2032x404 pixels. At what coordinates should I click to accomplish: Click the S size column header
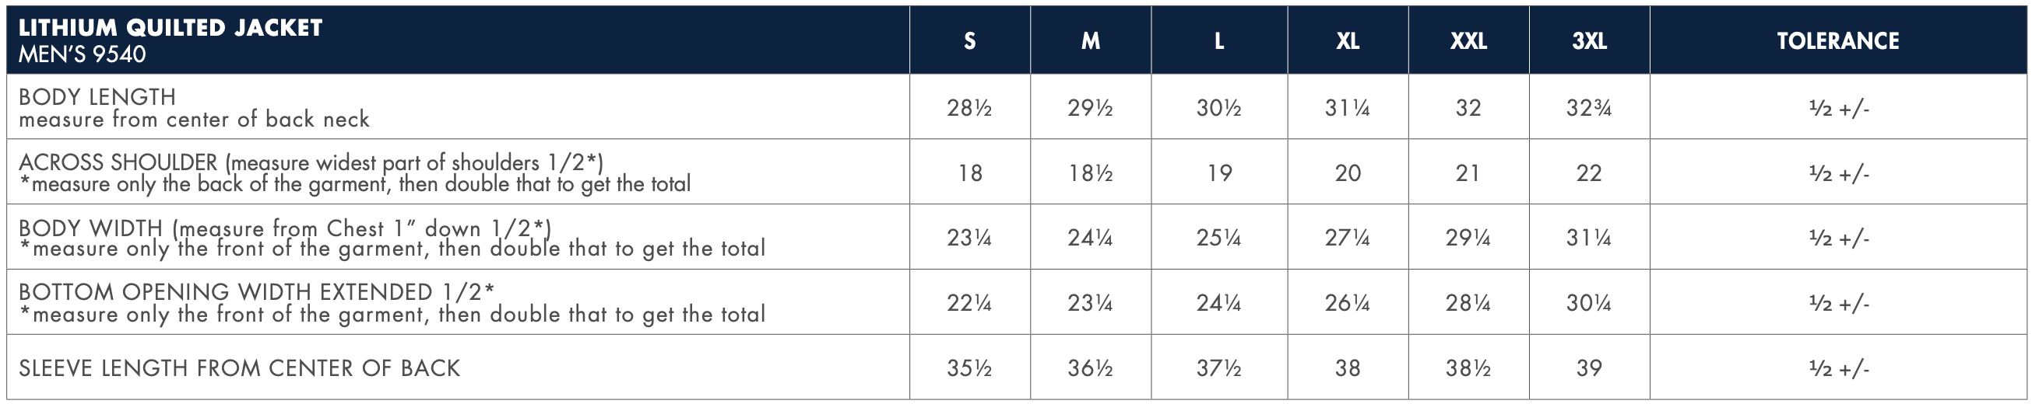tap(969, 41)
